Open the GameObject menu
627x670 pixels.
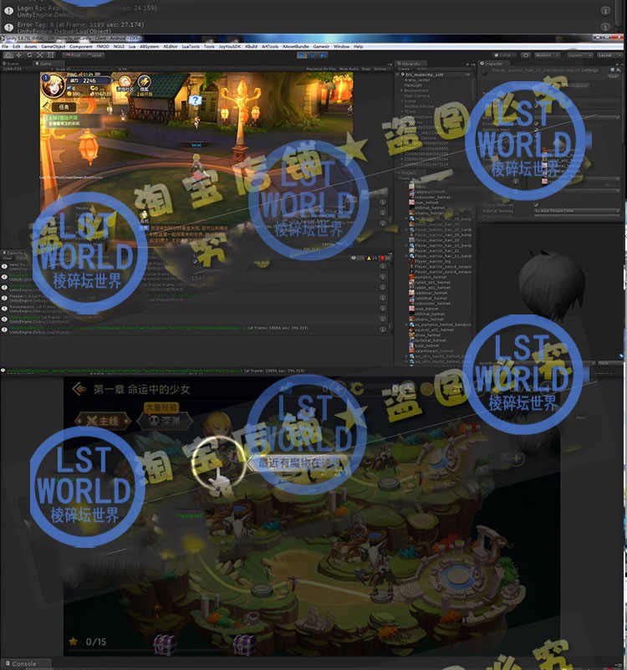click(x=53, y=47)
